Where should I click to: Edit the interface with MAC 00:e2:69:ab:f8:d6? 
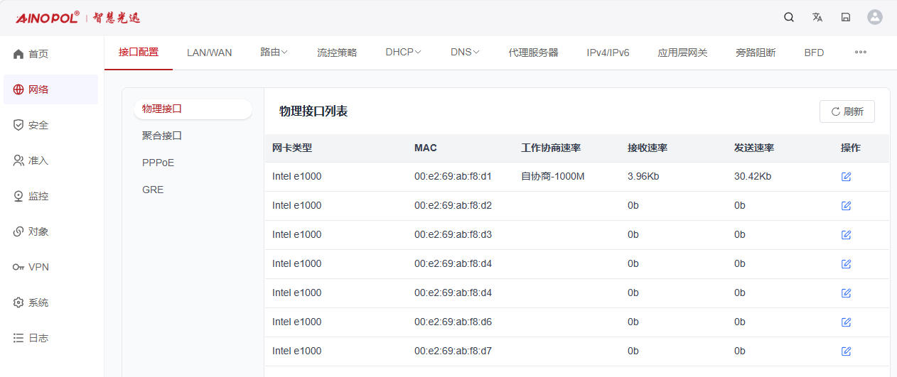tap(846, 322)
